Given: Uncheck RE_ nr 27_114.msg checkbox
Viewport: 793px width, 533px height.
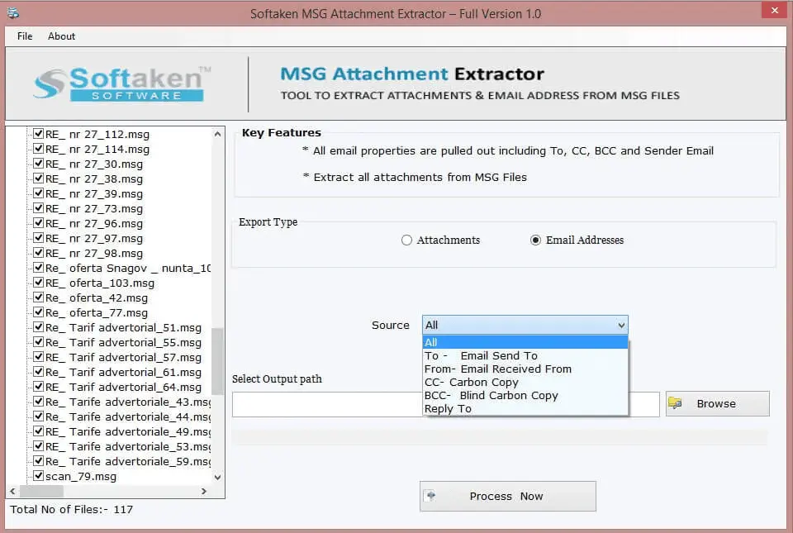Looking at the screenshot, I should coord(39,148).
